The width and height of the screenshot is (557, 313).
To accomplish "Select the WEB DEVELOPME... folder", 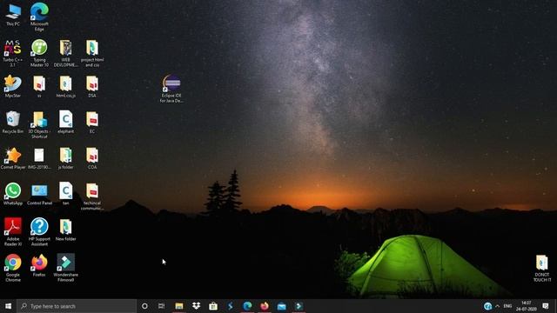I will (66, 53).
